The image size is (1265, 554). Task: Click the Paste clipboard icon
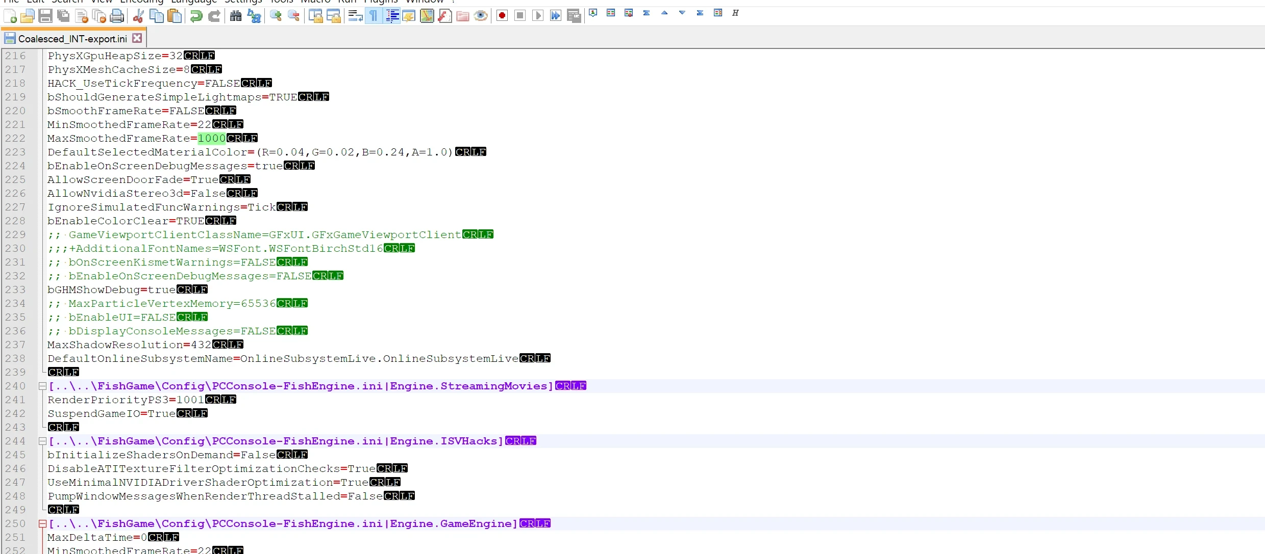[175, 16]
